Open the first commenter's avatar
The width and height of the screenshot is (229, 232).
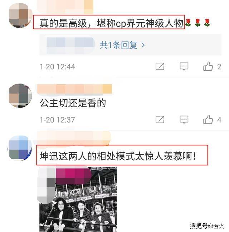20,16
